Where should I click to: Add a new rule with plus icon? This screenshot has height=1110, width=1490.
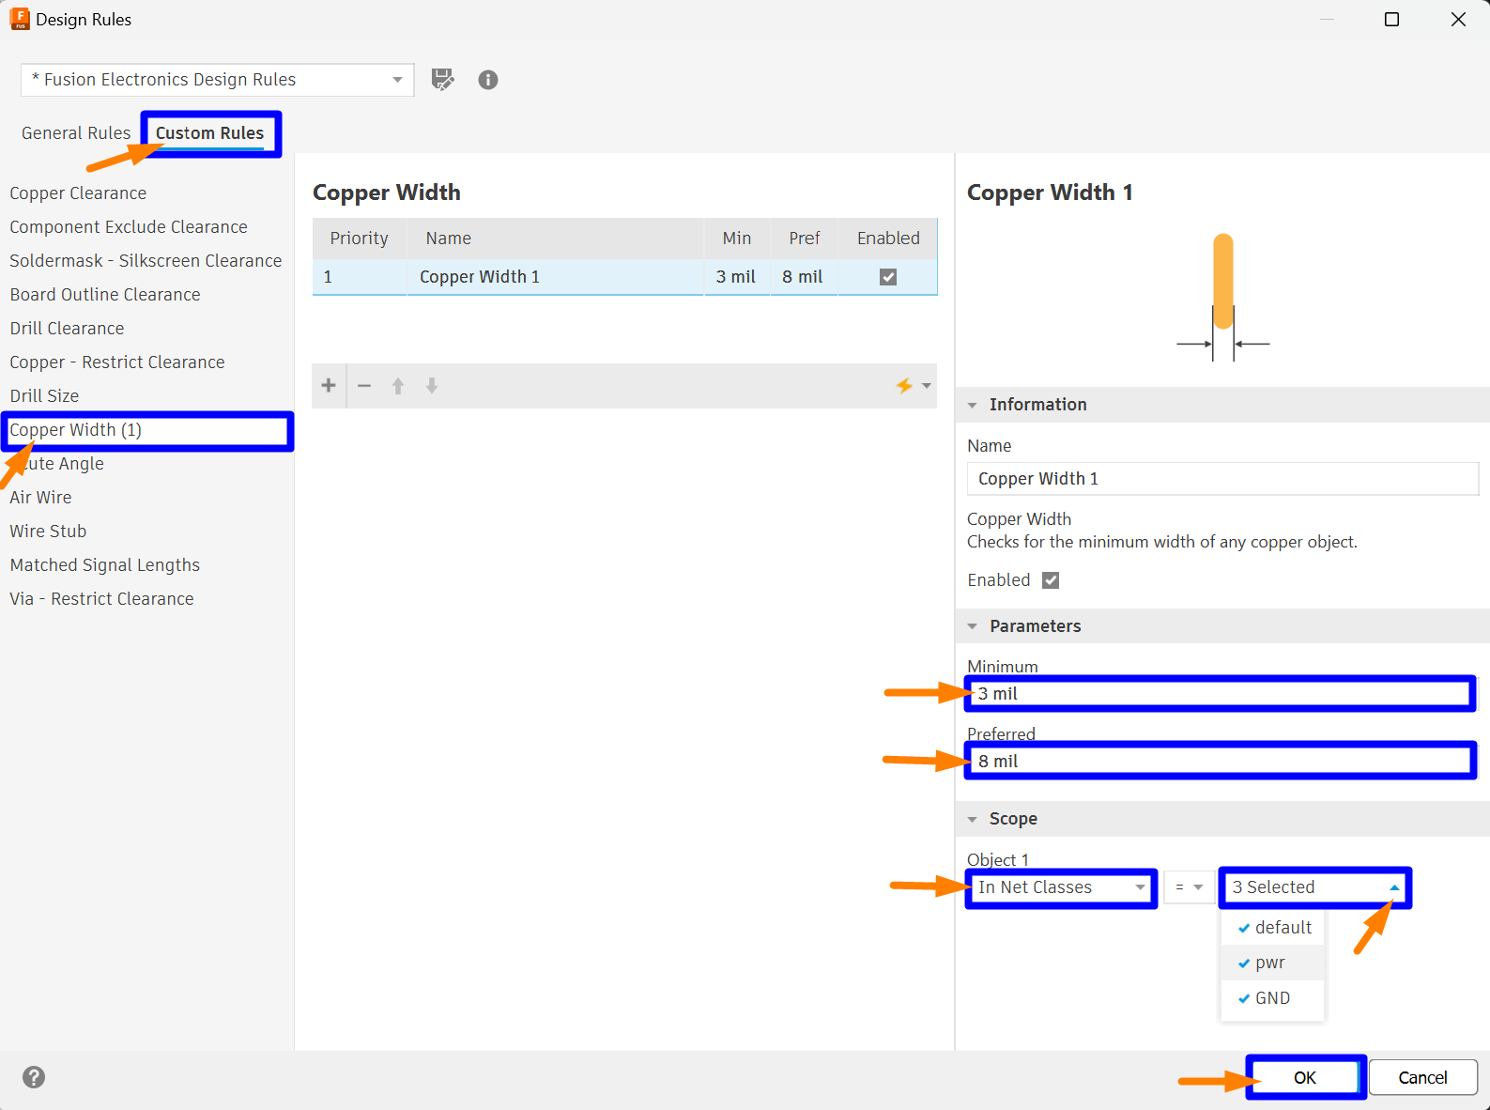point(329,385)
